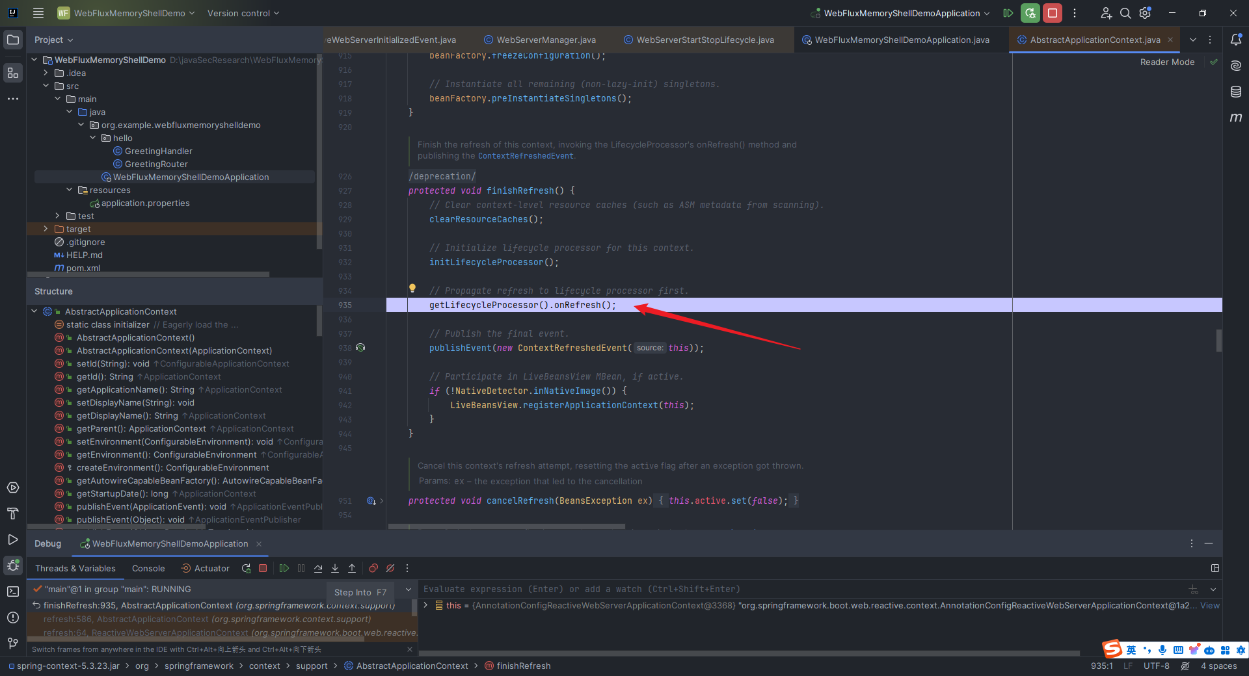Open the Terminal tool window

coord(13,591)
